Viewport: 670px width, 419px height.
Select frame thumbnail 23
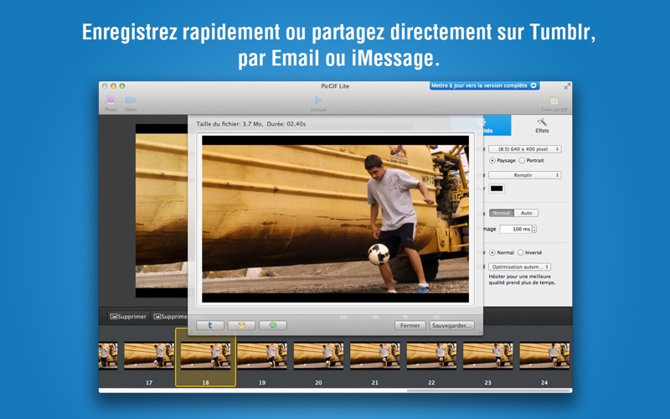coord(487,355)
